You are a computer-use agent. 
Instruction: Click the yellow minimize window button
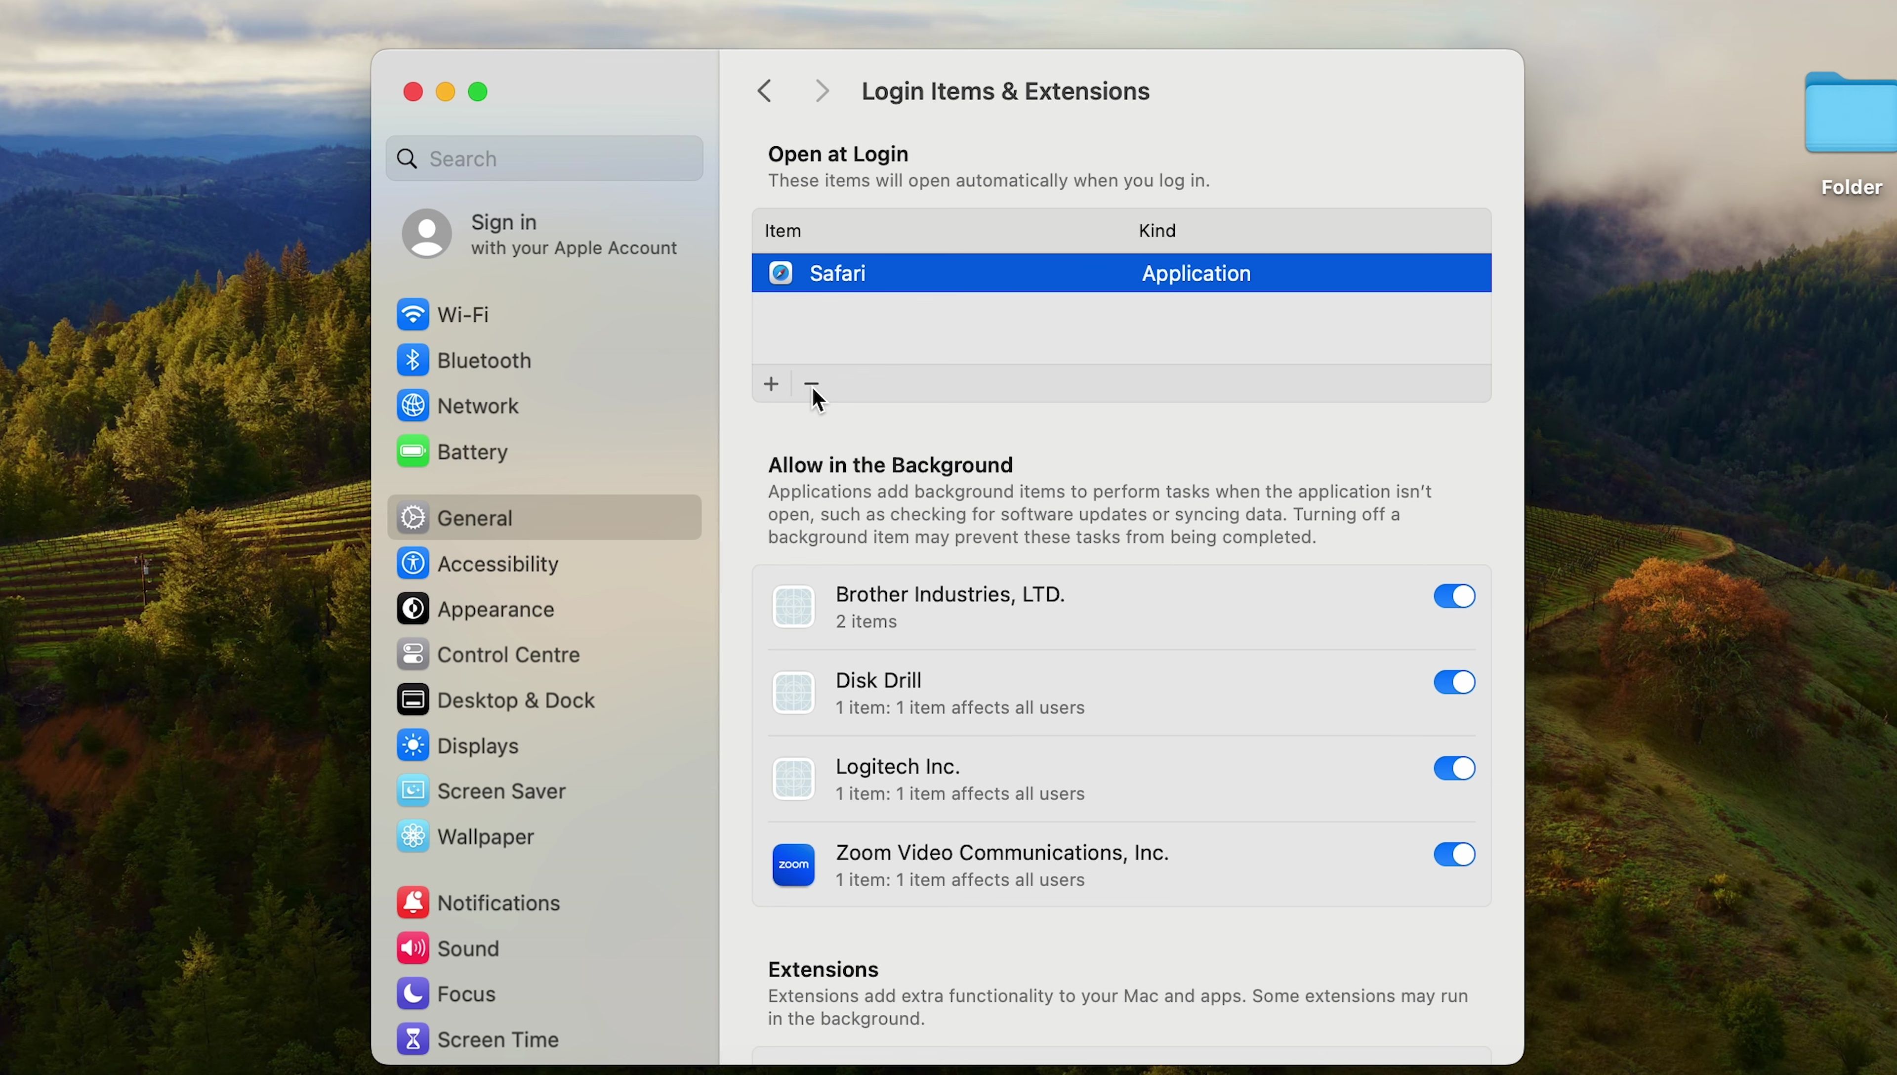coord(445,91)
